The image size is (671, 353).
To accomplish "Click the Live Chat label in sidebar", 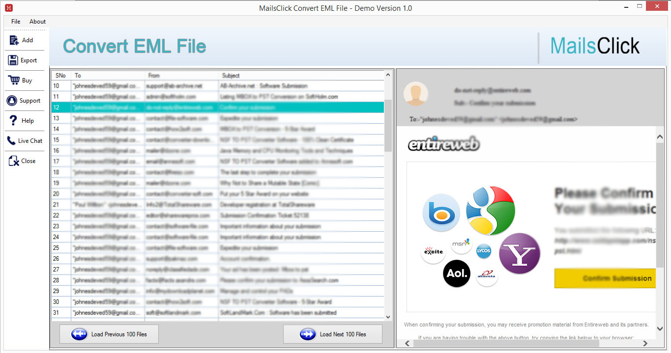I will [x=30, y=141].
